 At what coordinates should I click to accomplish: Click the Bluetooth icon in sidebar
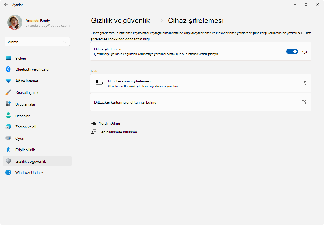[x=8, y=69]
